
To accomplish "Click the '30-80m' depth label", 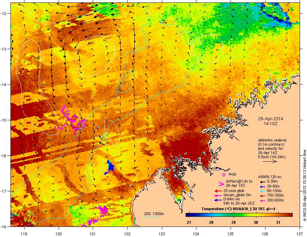I will (273, 186).
